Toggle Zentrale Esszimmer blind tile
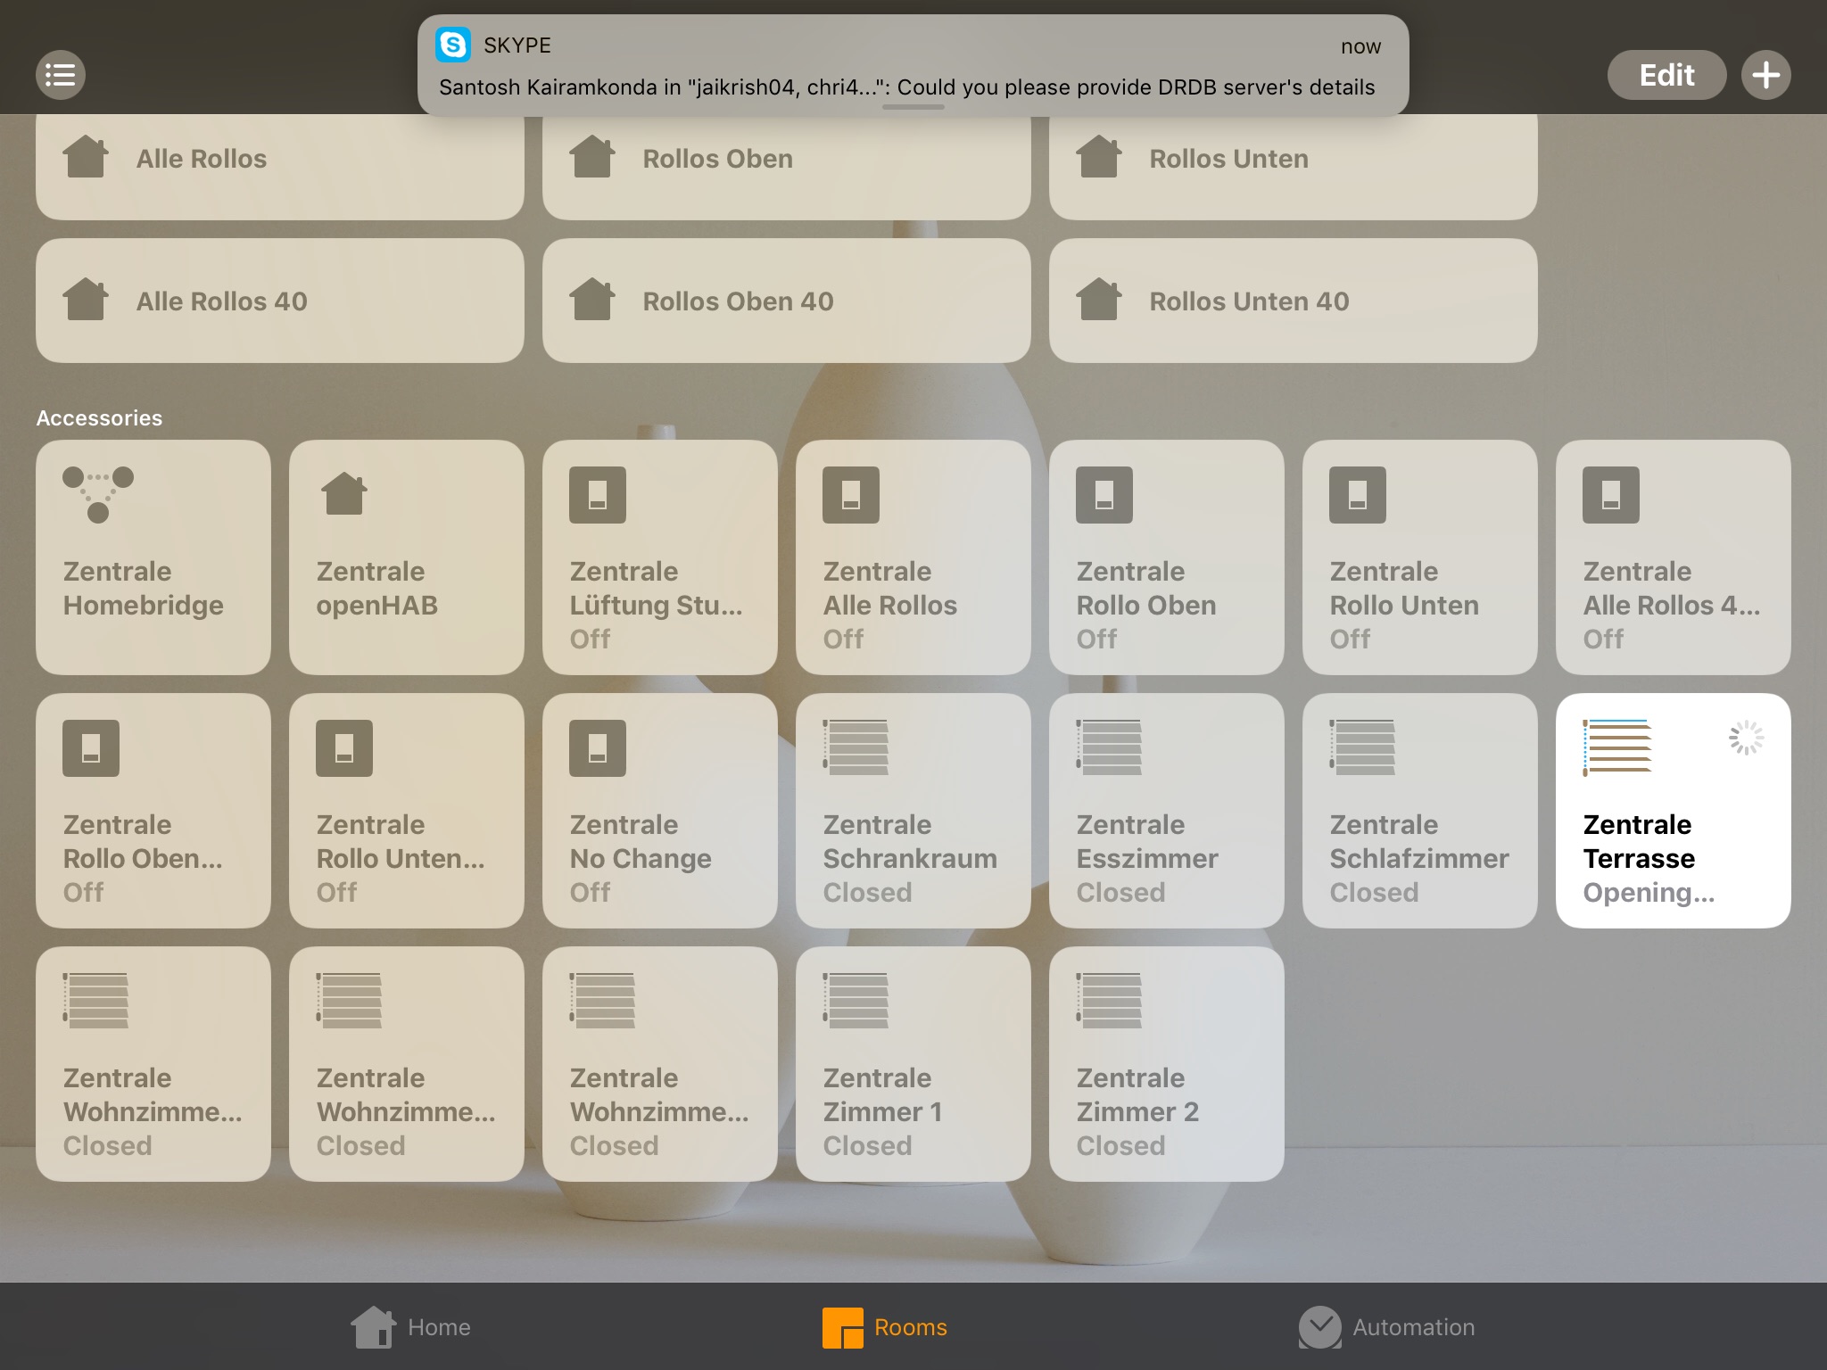The width and height of the screenshot is (1827, 1370). (x=1167, y=811)
